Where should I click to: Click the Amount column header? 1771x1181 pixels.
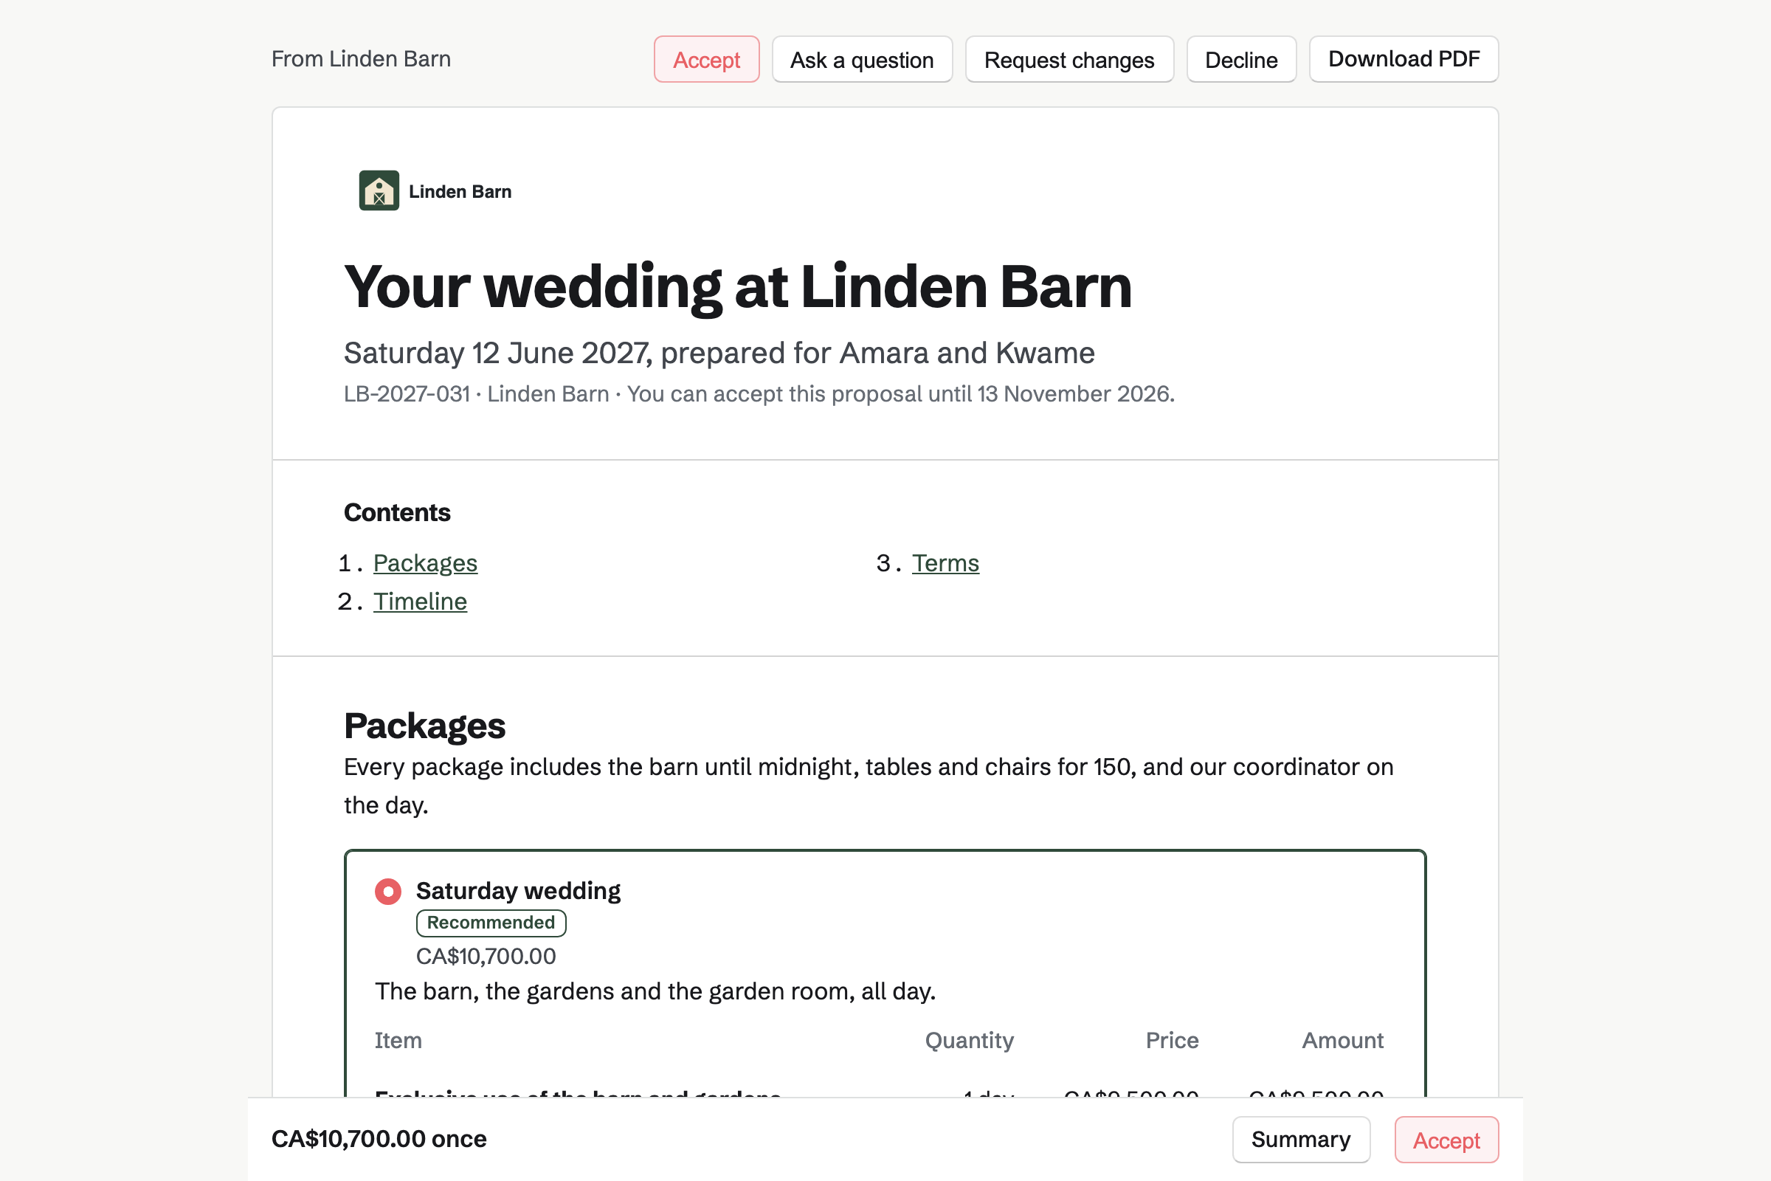click(1342, 1040)
